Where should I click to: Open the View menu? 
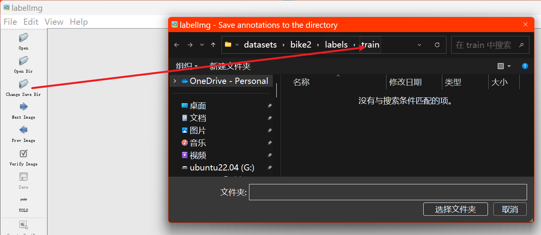pyautogui.click(x=54, y=22)
